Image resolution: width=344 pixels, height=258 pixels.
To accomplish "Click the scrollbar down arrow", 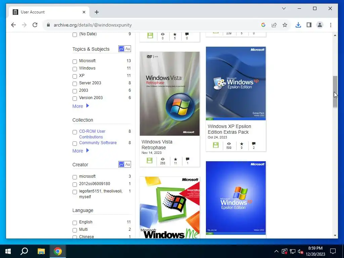I will [335, 235].
